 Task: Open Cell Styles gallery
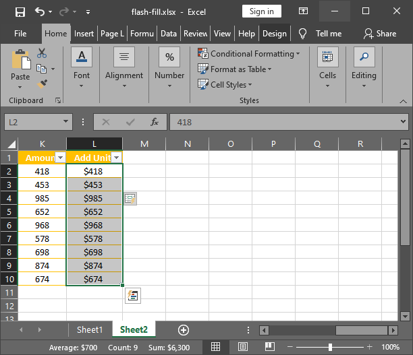coord(225,85)
